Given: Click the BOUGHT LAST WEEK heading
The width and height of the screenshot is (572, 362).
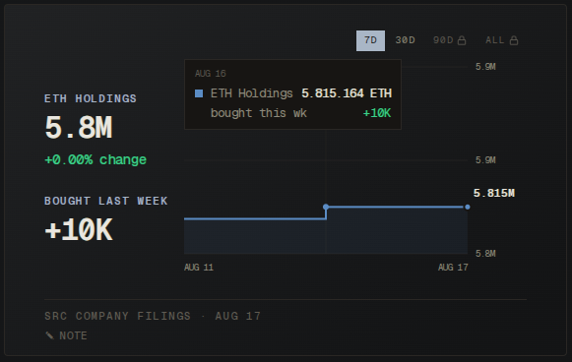Looking at the screenshot, I should (x=106, y=202).
